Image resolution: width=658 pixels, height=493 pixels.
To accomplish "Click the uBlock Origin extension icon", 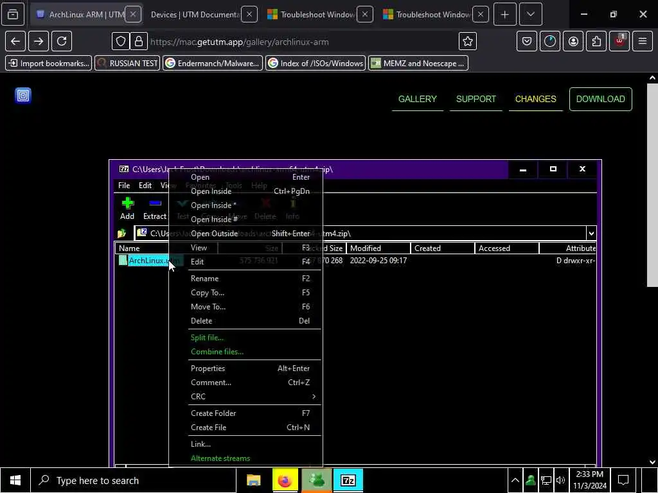I will click(x=619, y=41).
